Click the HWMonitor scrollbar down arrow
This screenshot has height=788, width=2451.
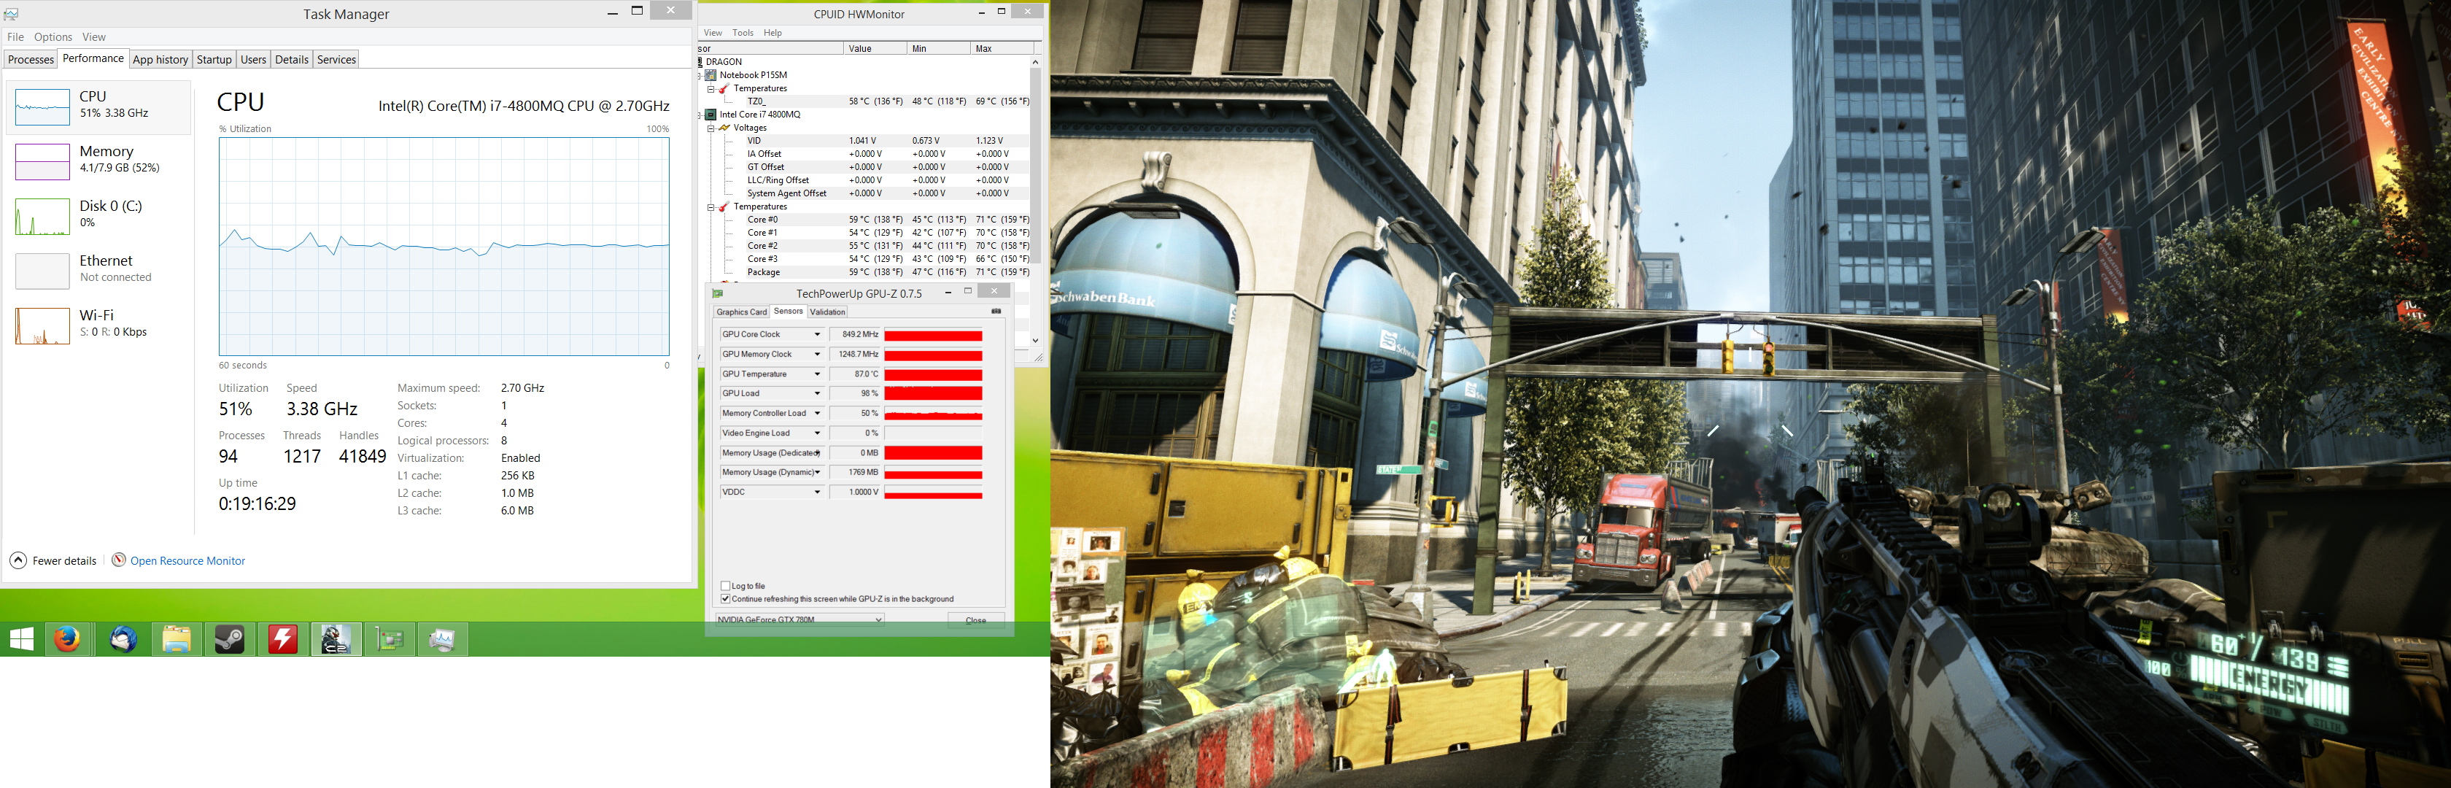[x=1035, y=340]
